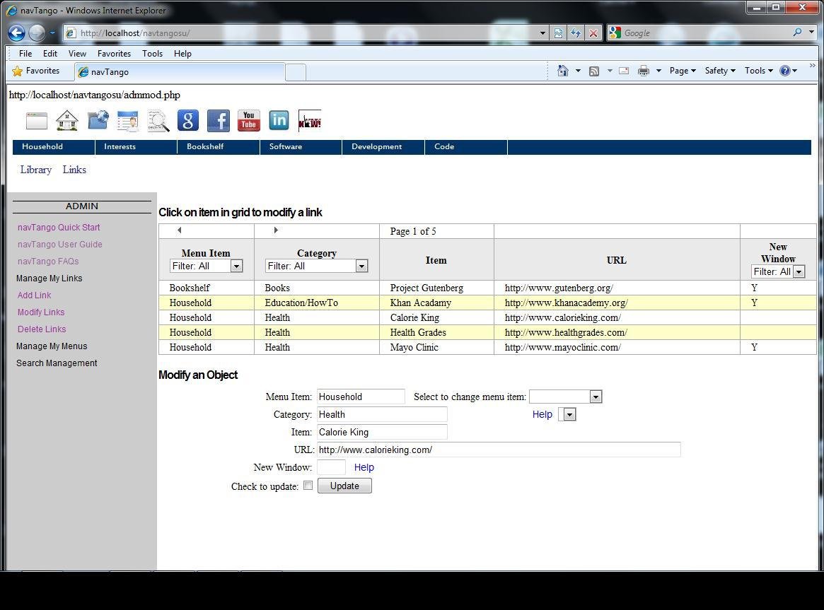Viewport: 824px width, 610px height.
Task: Expand the menu item selection dropdown
Action: (595, 397)
